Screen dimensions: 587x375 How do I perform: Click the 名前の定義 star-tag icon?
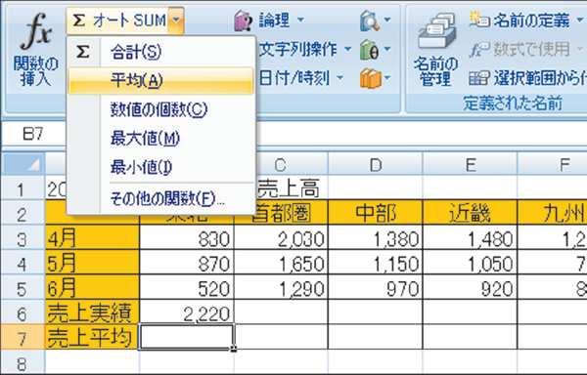pyautogui.click(x=479, y=20)
